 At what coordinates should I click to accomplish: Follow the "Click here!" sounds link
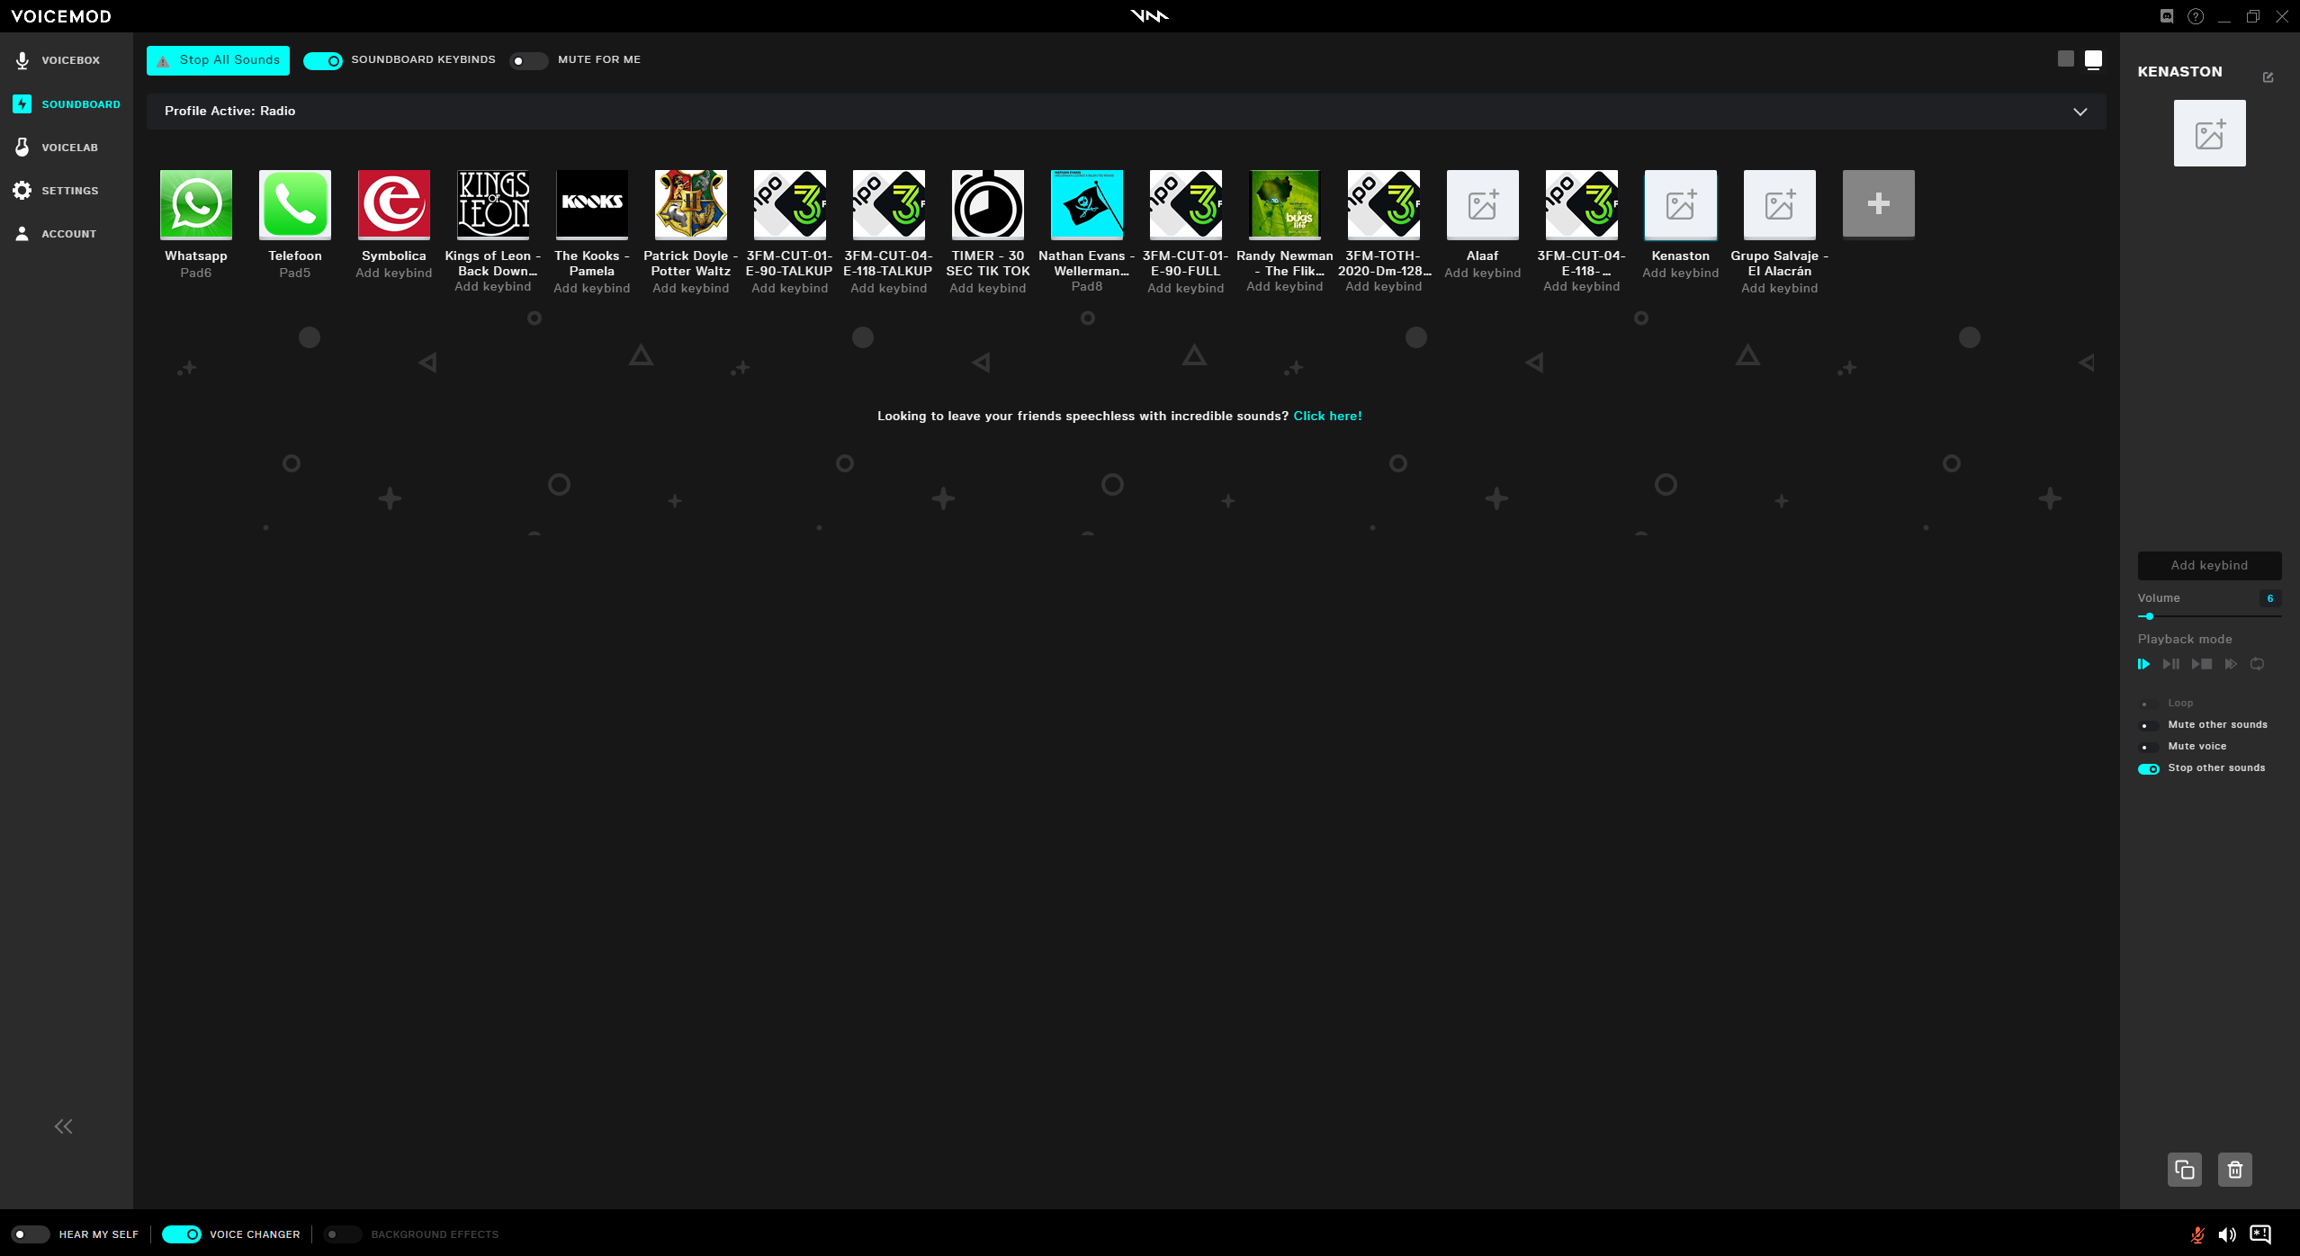pyautogui.click(x=1327, y=416)
